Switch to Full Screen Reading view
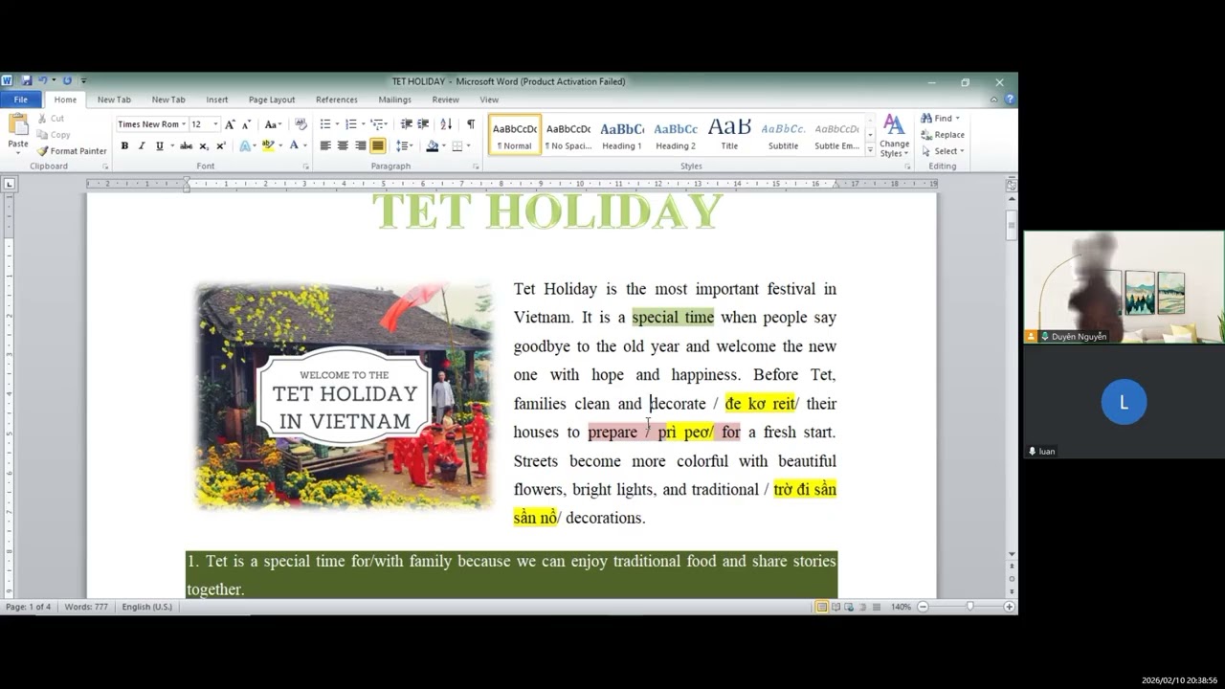The image size is (1225, 689). [x=835, y=607]
